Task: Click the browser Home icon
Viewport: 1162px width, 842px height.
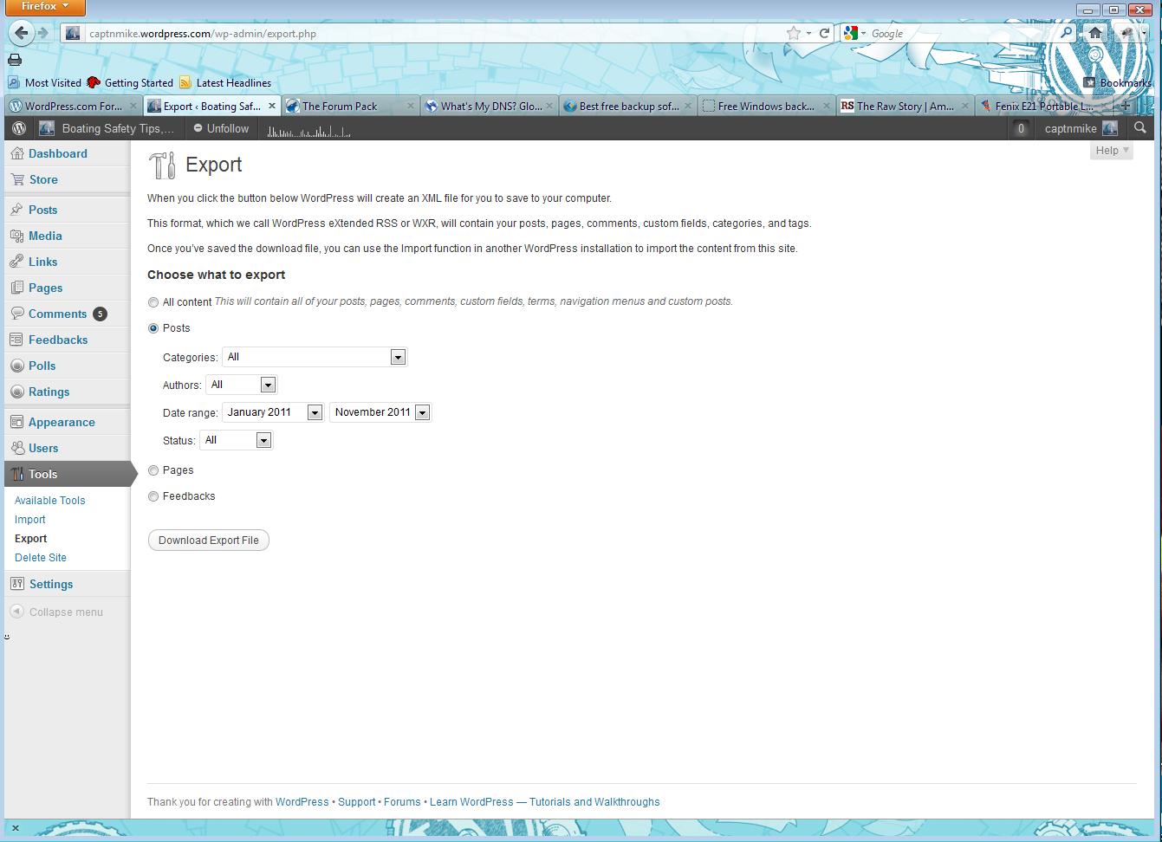Action: (x=1095, y=33)
